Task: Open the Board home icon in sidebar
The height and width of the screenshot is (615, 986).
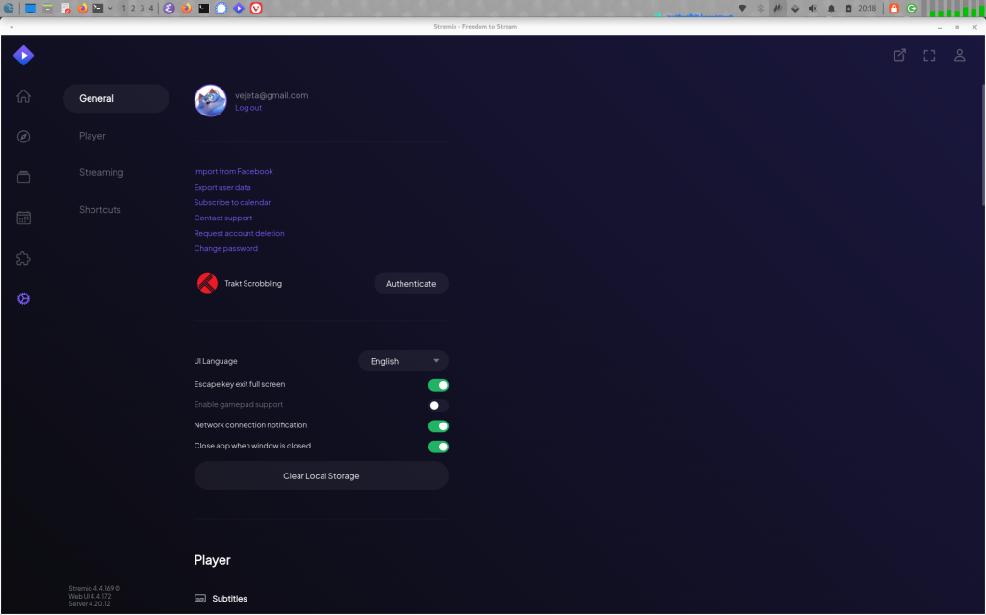Action: [24, 96]
